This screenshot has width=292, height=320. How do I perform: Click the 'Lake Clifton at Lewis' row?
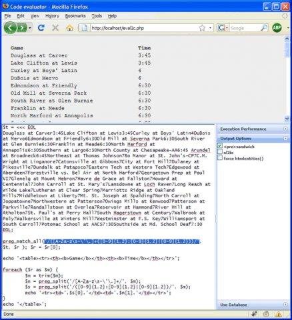tap(81, 63)
